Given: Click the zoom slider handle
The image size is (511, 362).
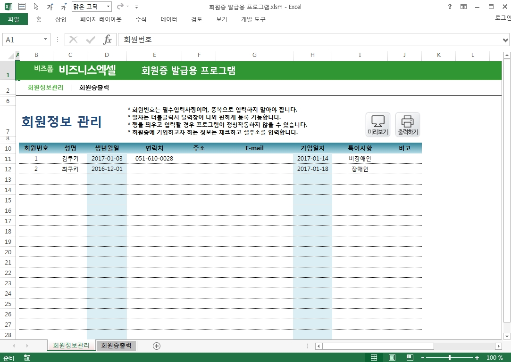Looking at the screenshot, I should click(x=450, y=358).
